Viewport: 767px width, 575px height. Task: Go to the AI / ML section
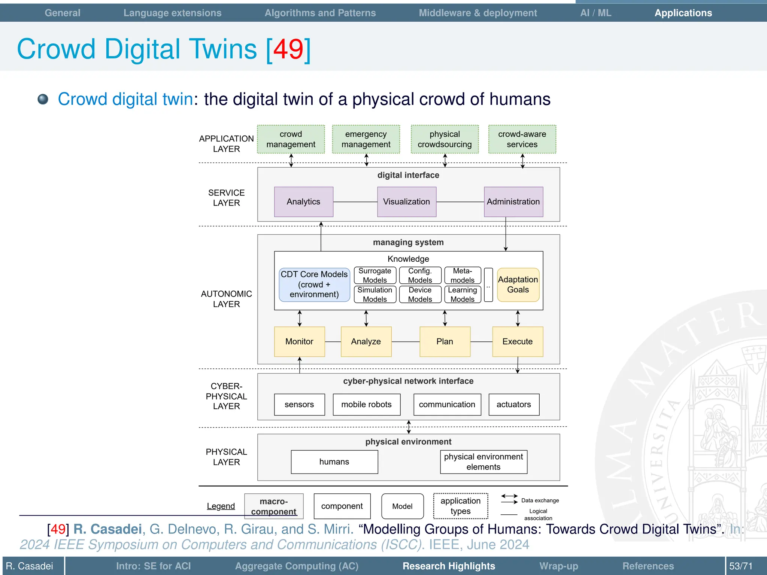pos(595,13)
